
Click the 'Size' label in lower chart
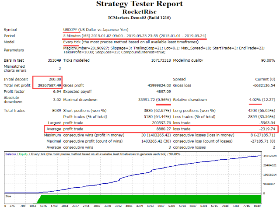8,196
